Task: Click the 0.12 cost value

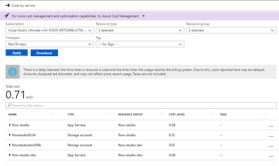Action: [x=172, y=135]
